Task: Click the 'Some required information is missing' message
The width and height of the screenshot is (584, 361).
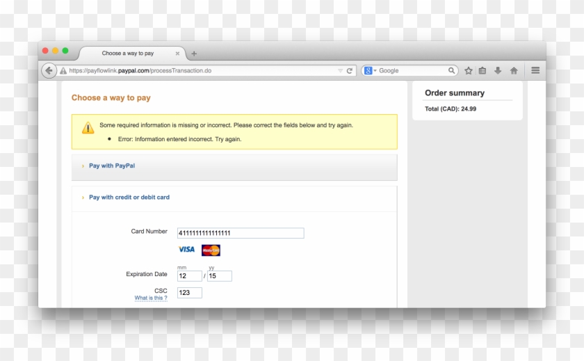Action: [226, 125]
